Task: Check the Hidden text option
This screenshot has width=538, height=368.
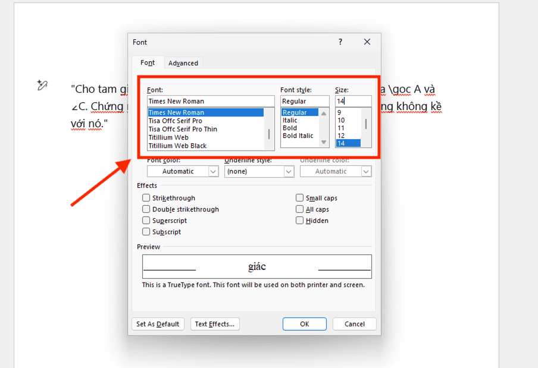Action: (x=300, y=221)
